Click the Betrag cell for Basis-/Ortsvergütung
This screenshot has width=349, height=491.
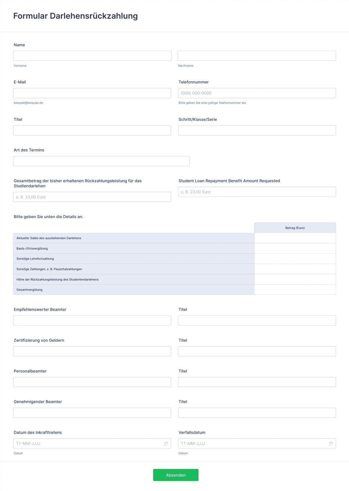click(x=295, y=248)
